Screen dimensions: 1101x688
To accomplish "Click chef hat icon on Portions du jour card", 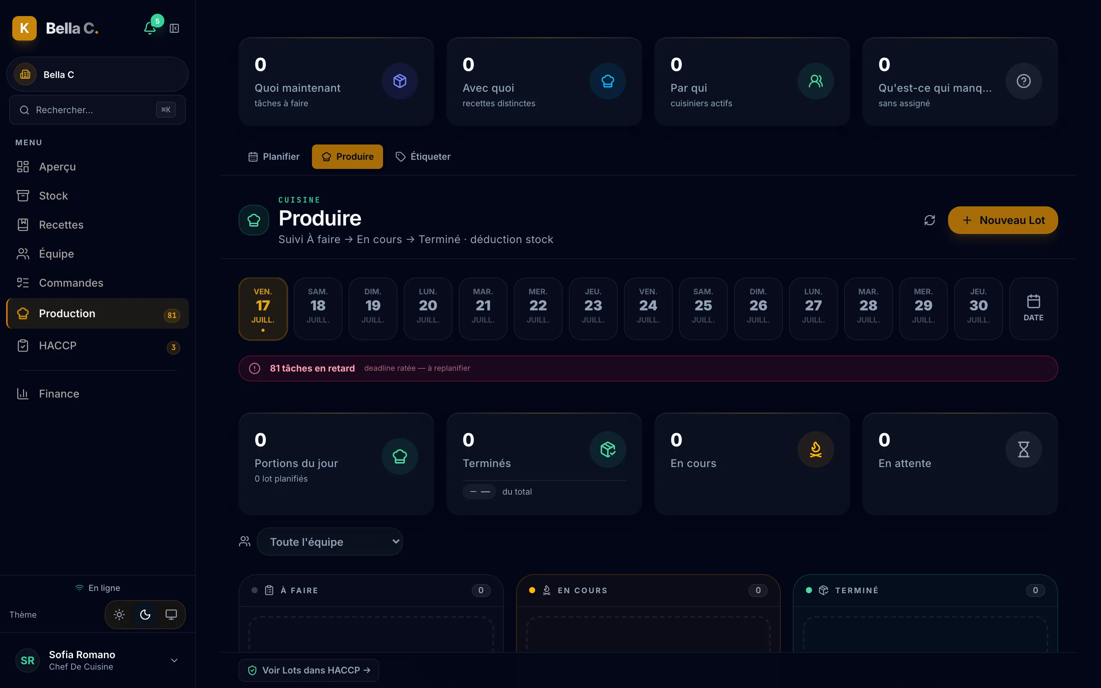I will pos(399,456).
